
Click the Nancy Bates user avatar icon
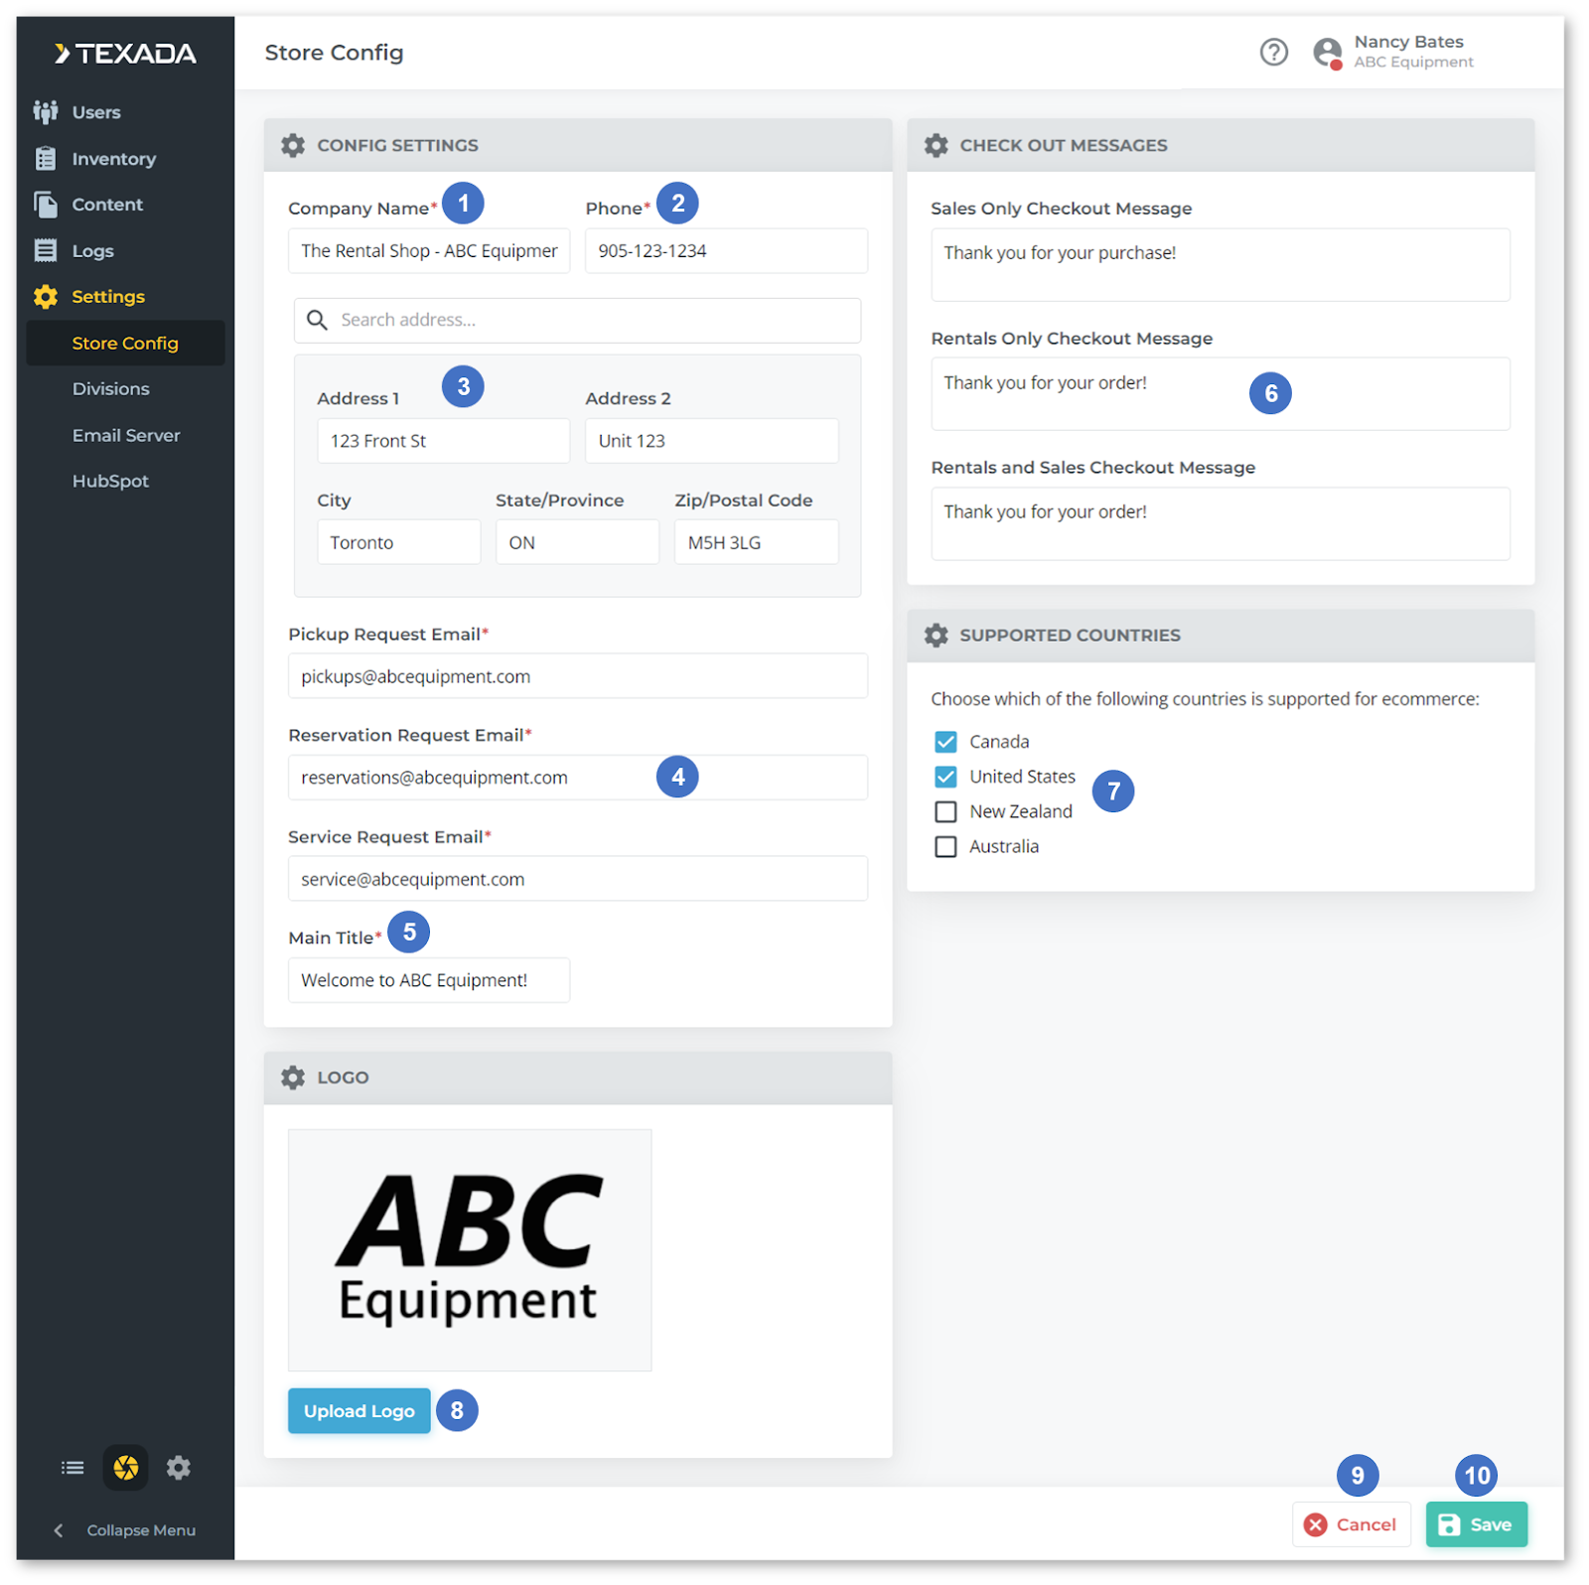pyautogui.click(x=1327, y=53)
